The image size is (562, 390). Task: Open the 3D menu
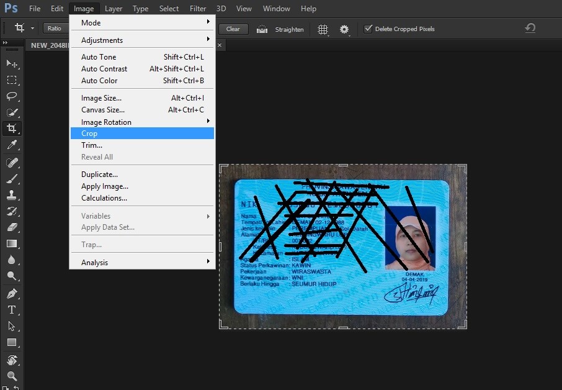tap(221, 8)
